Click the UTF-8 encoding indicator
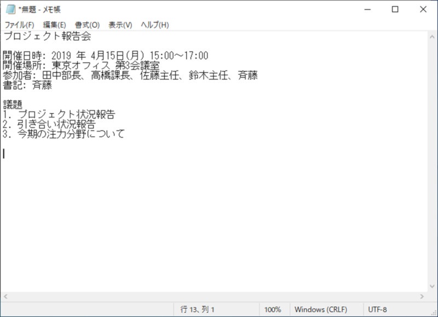The width and height of the screenshot is (438, 317). click(378, 309)
